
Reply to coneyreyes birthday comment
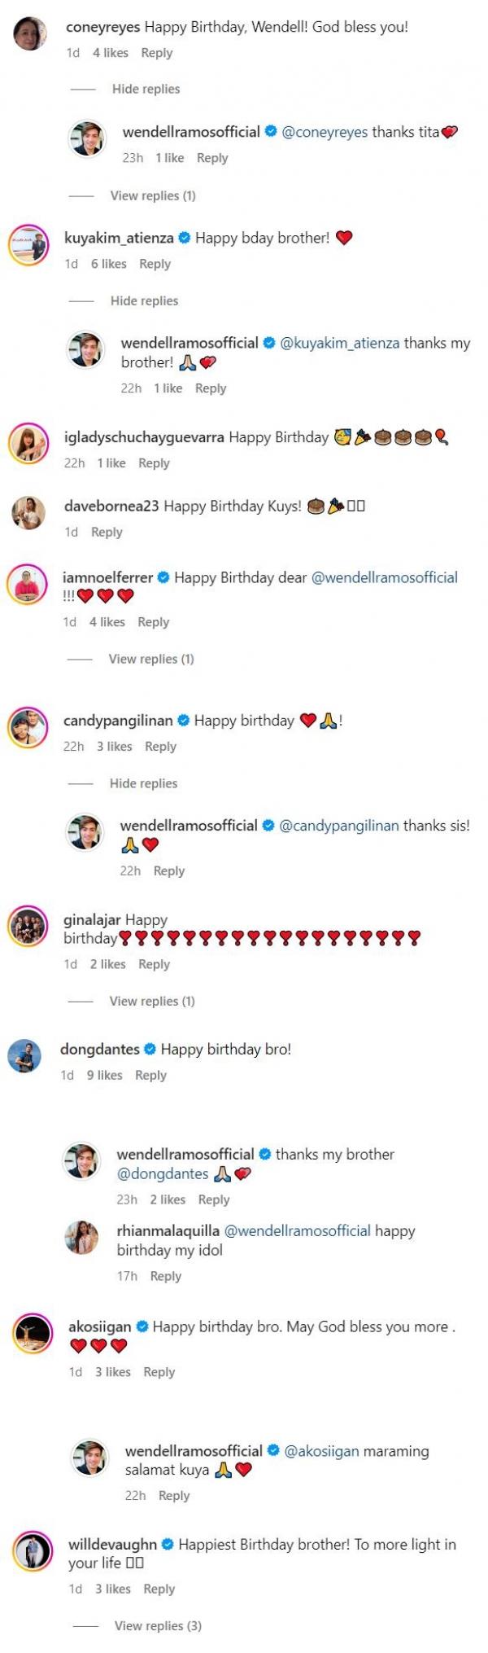point(156,53)
